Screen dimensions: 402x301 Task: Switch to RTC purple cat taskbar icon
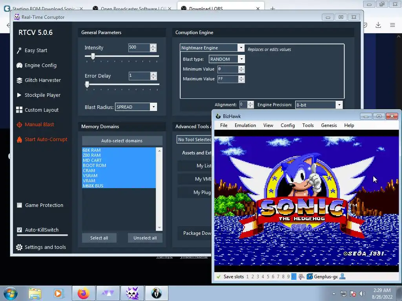132,293
